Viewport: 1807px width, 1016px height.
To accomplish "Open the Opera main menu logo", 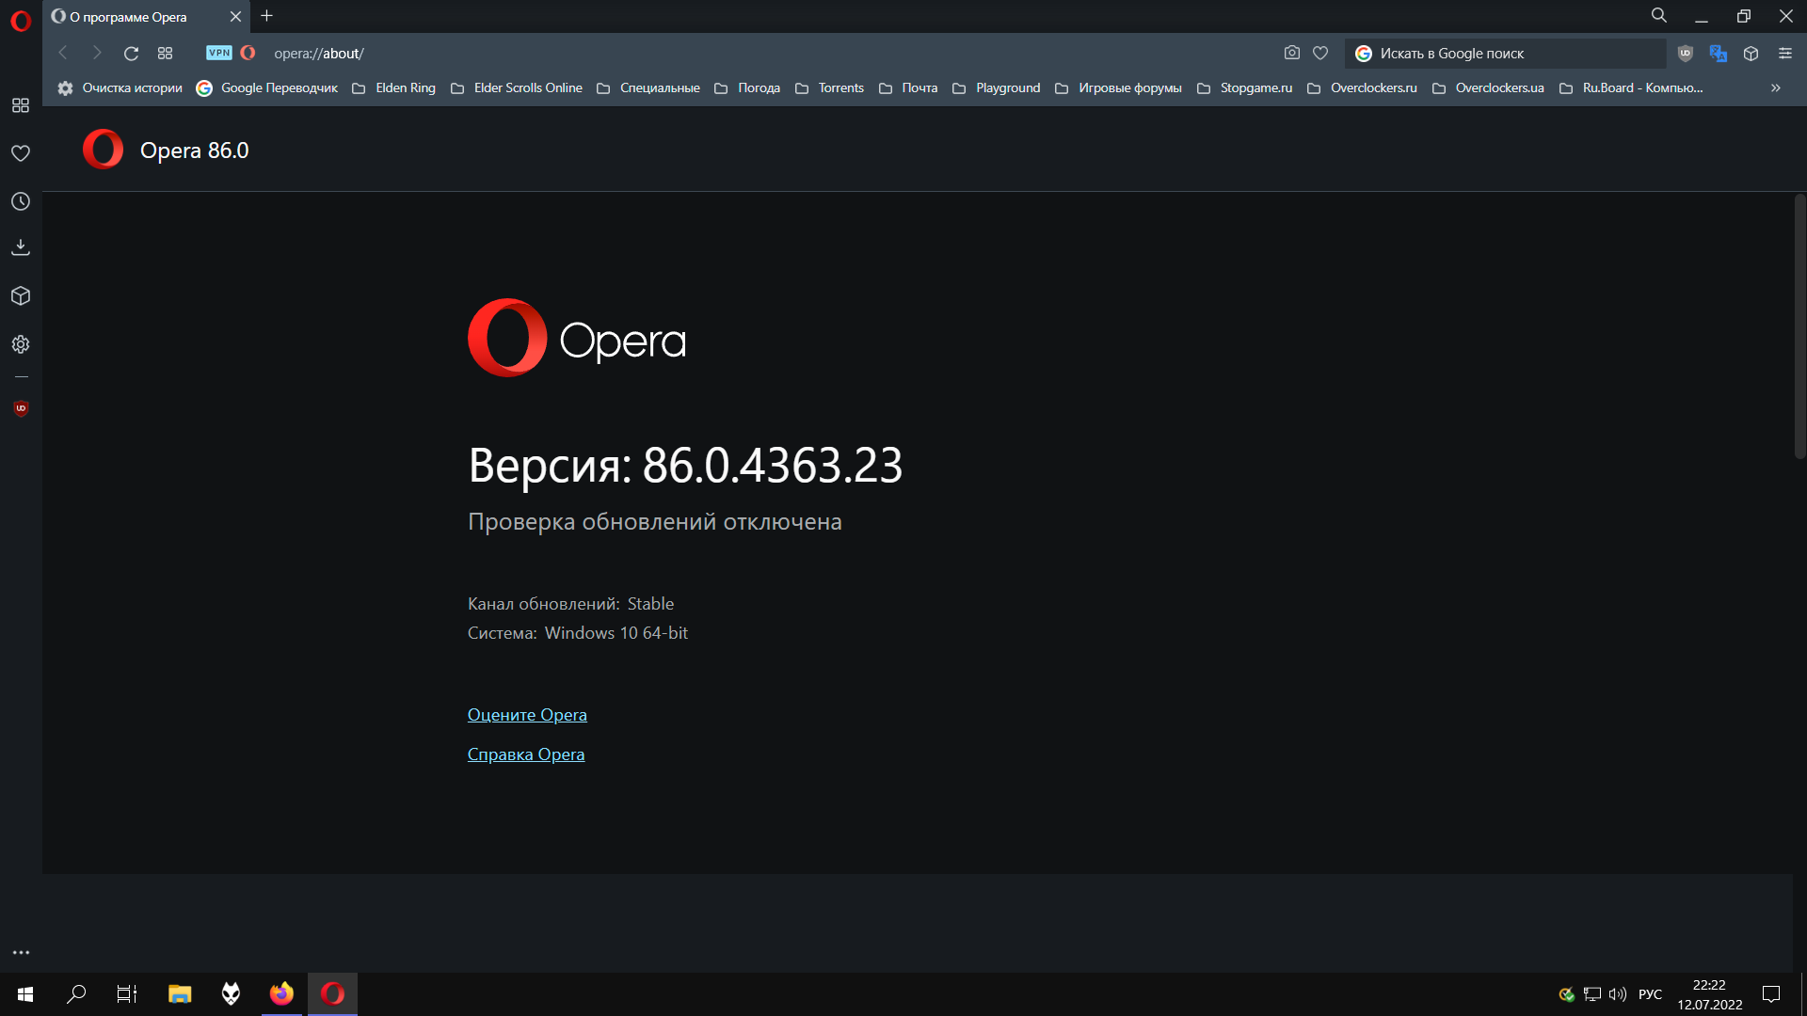I will pyautogui.click(x=21, y=21).
